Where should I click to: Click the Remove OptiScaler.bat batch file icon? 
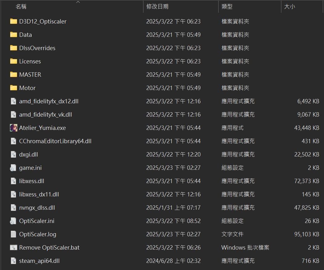tap(14, 247)
